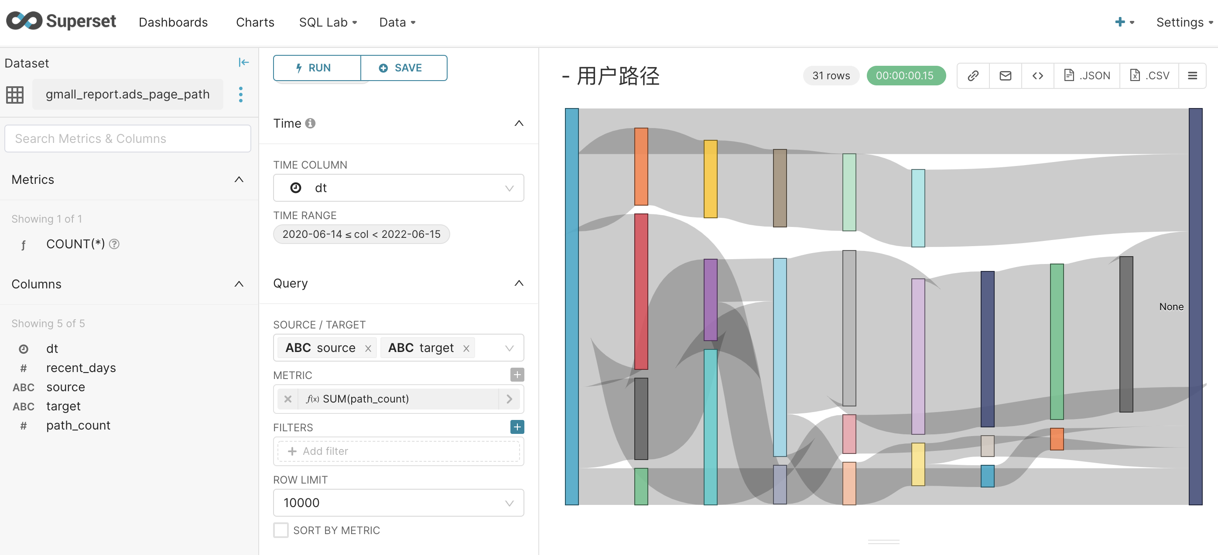The width and height of the screenshot is (1218, 555).
Task: Click the plus icon next to FILTERS
Action: (x=517, y=427)
